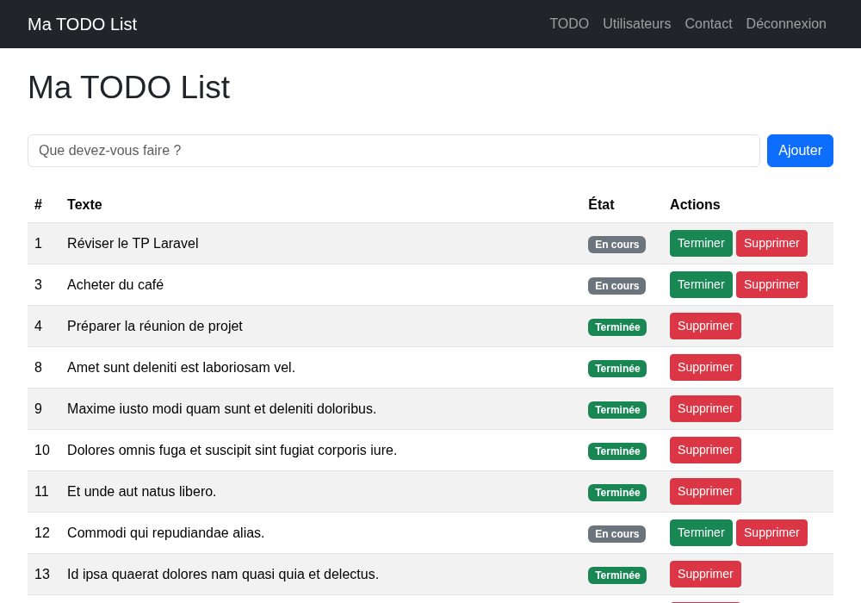Select text 'Commodi qui repudiandae alias.'
Viewport: 861px width, 603px height.
(x=166, y=532)
